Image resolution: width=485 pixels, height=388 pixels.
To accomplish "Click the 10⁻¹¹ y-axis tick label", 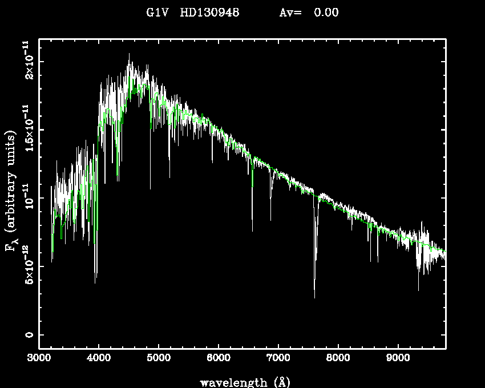I will pyautogui.click(x=27, y=198).
